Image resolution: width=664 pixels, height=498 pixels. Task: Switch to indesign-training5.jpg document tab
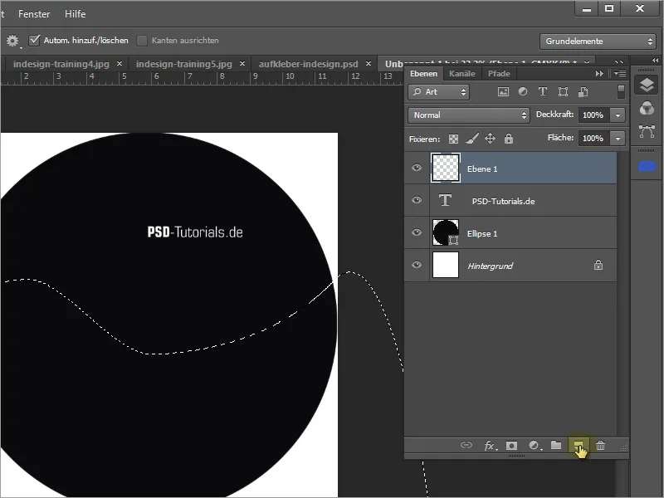coord(183,64)
